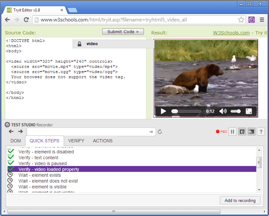Viewport: 269px width, 216px height.
Task: Select 'Wait - element does not exist' step
Action: [132, 181]
